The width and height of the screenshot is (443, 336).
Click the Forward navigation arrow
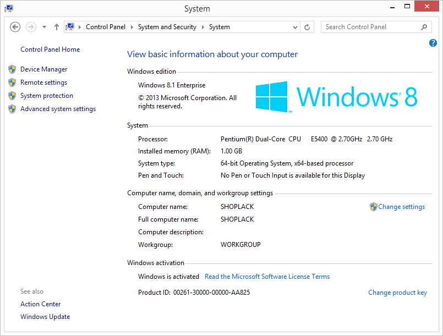click(31, 27)
